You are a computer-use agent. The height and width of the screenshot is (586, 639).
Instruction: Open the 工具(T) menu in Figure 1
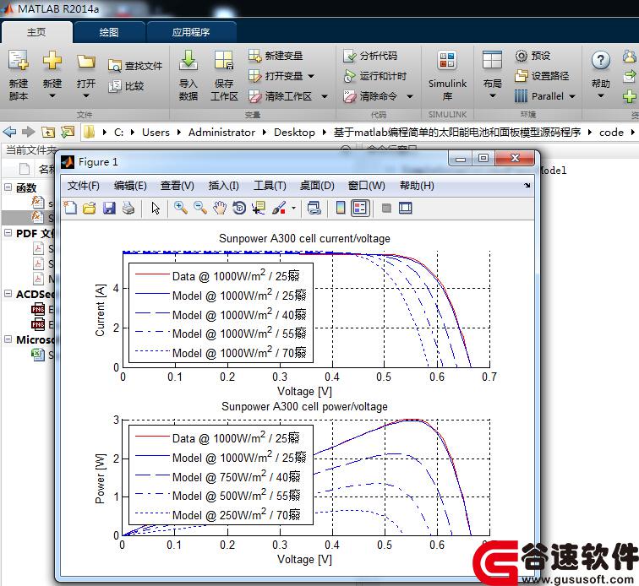coord(270,186)
